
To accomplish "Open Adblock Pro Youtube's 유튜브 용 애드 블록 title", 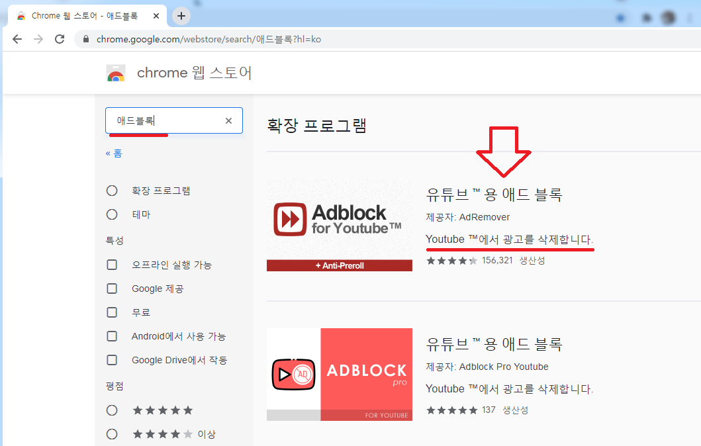I will (494, 344).
